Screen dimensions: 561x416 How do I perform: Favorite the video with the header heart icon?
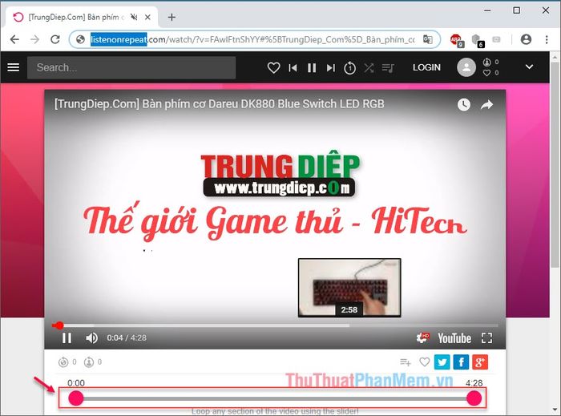tap(274, 67)
